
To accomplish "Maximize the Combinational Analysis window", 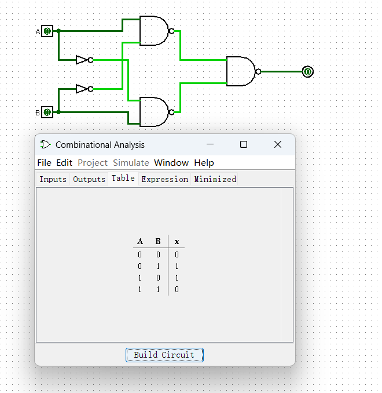I will click(x=244, y=144).
